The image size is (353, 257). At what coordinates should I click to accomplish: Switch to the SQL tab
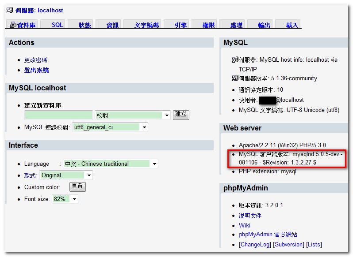58,25
